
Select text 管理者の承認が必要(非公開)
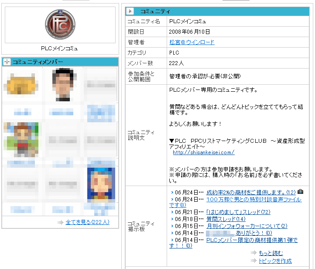point(205,76)
